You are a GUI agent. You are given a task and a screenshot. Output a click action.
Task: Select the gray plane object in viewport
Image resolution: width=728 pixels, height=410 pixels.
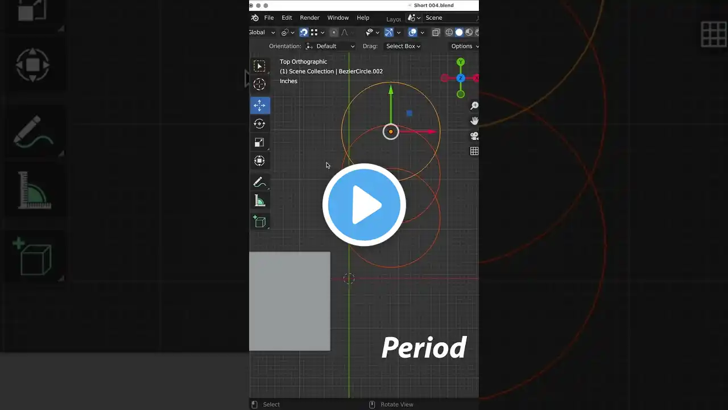click(x=289, y=301)
